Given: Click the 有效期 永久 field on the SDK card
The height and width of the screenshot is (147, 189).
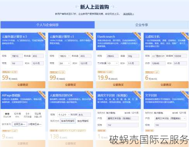Looking at the screenshot, I should [x=84, y=115].
